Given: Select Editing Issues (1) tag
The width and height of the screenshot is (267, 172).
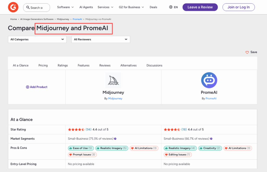Looking at the screenshot, I should tap(178, 155).
